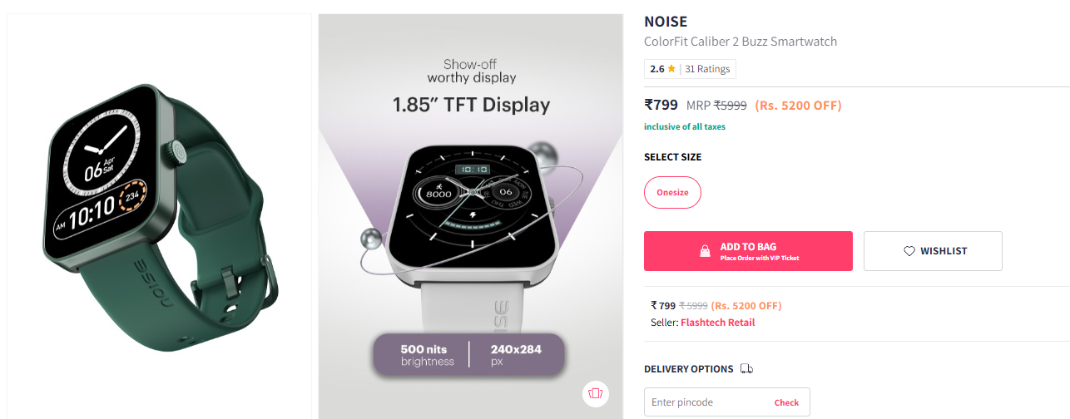This screenshot has width=1070, height=419.
Task: Open the NOISE brand page
Action: pyautogui.click(x=666, y=22)
